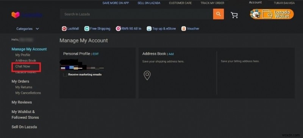Open My Reviews in sidebar
This screenshot has width=303, height=138.
[22, 102]
